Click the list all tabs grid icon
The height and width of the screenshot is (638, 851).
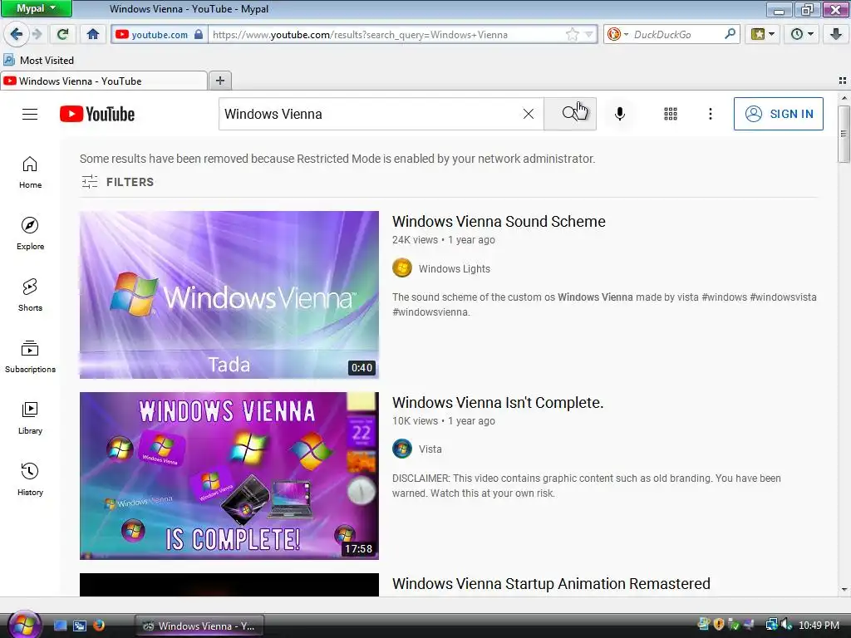click(843, 81)
